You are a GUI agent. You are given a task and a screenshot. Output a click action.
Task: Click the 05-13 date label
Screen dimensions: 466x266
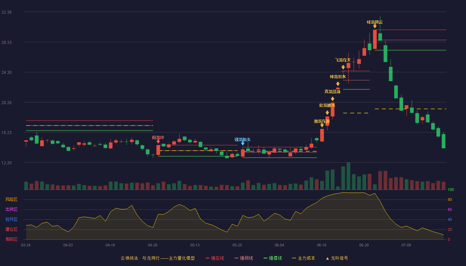195,245
